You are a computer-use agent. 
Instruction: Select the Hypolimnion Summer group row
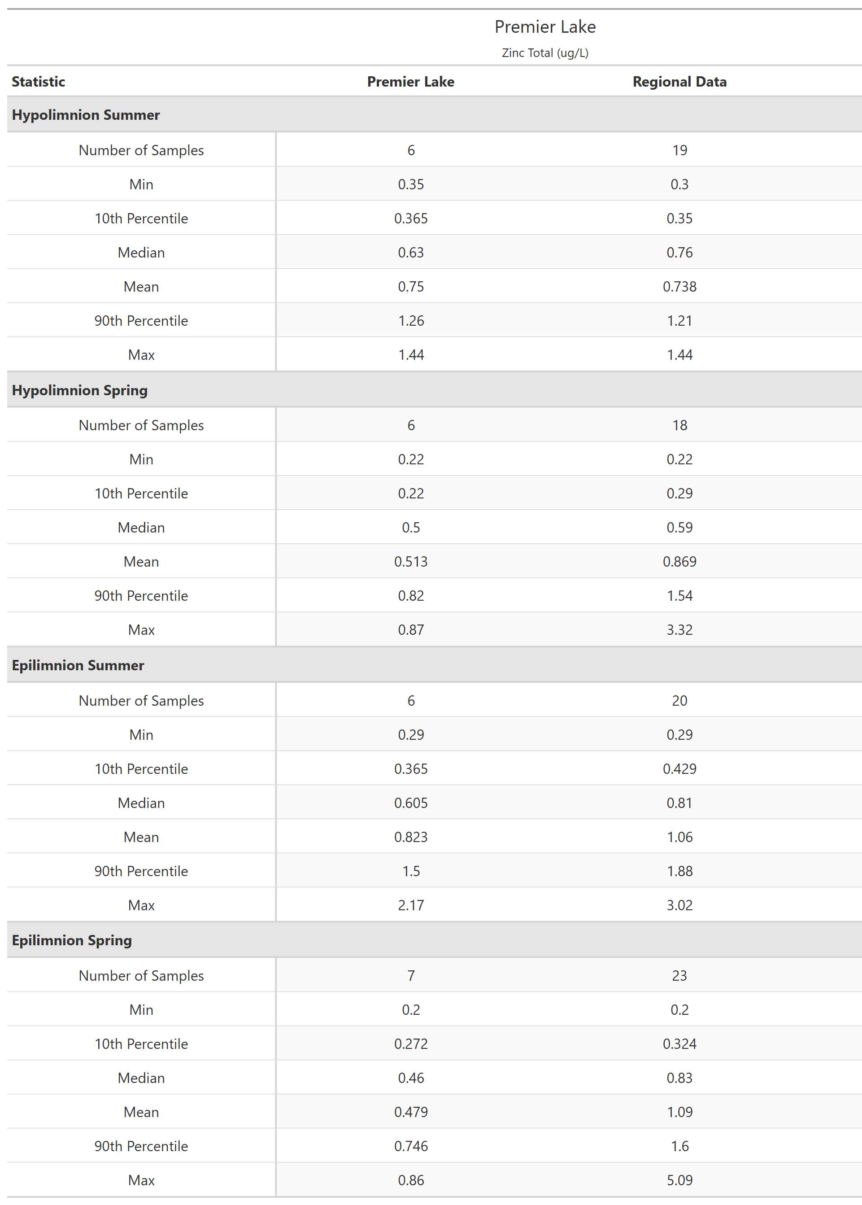[86, 115]
